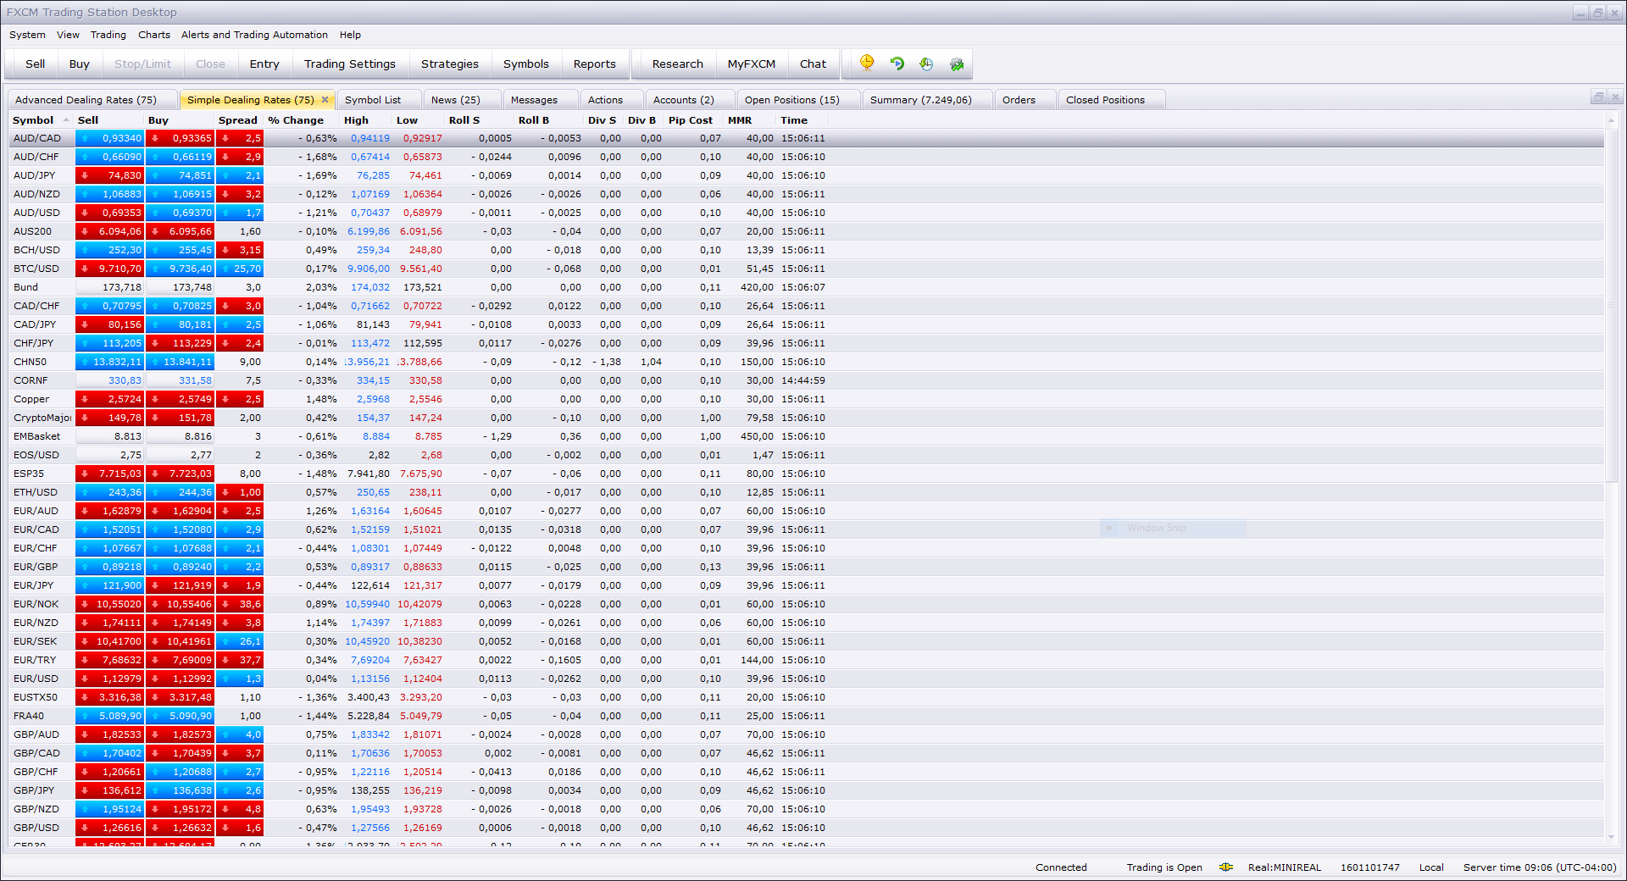Click the gear with green chart icon
1627x881 pixels.
point(957,64)
